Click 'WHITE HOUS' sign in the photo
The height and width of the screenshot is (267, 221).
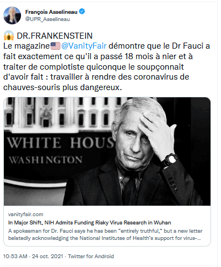pos(61,143)
